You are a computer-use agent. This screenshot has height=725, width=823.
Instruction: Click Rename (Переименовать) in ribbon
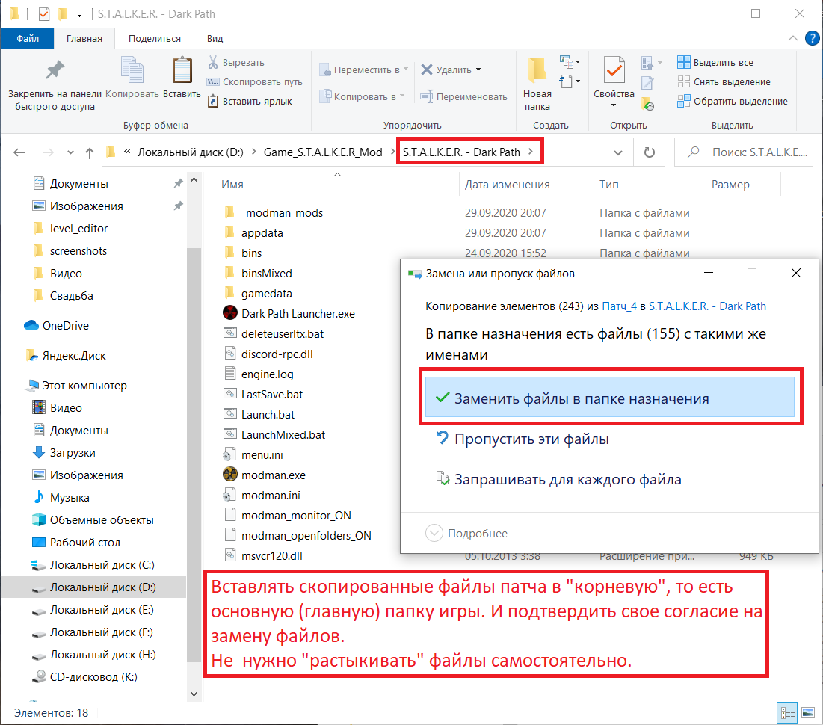[464, 96]
